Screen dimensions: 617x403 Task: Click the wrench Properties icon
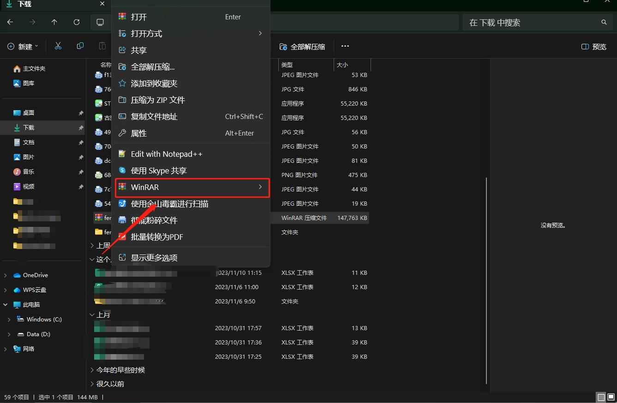point(122,133)
